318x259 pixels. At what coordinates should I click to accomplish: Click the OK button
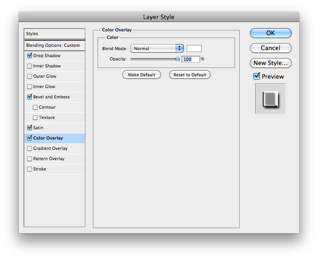pyautogui.click(x=271, y=33)
